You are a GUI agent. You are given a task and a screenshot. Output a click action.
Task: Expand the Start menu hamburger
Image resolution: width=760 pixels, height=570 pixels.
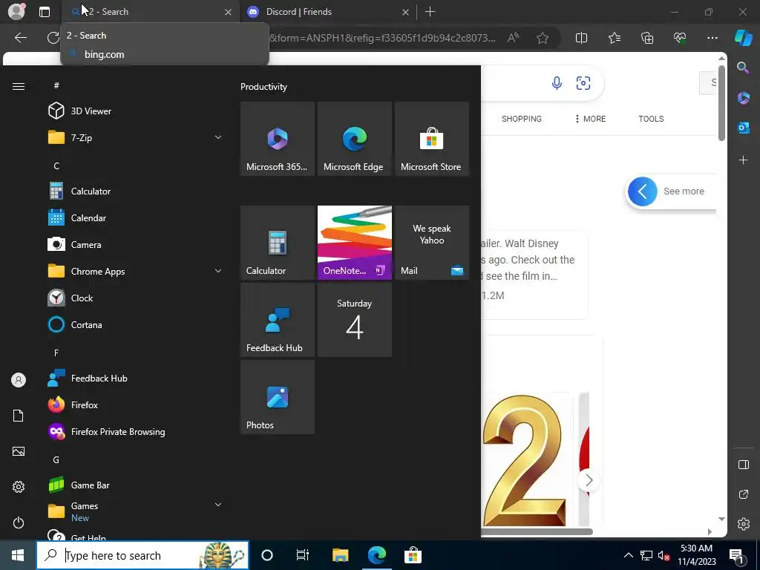click(19, 86)
